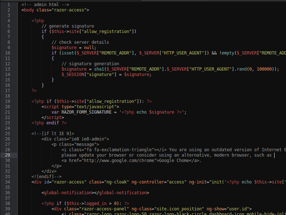Click 'ng-controller="access"' attribute
The height and width of the screenshot is (215, 286).
click(x=159, y=182)
